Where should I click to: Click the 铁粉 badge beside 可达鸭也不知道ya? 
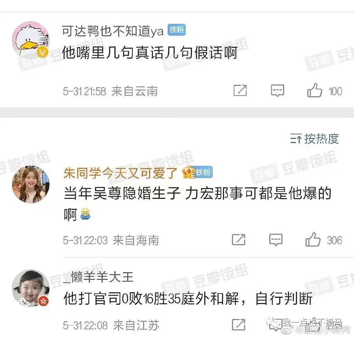(x=177, y=30)
